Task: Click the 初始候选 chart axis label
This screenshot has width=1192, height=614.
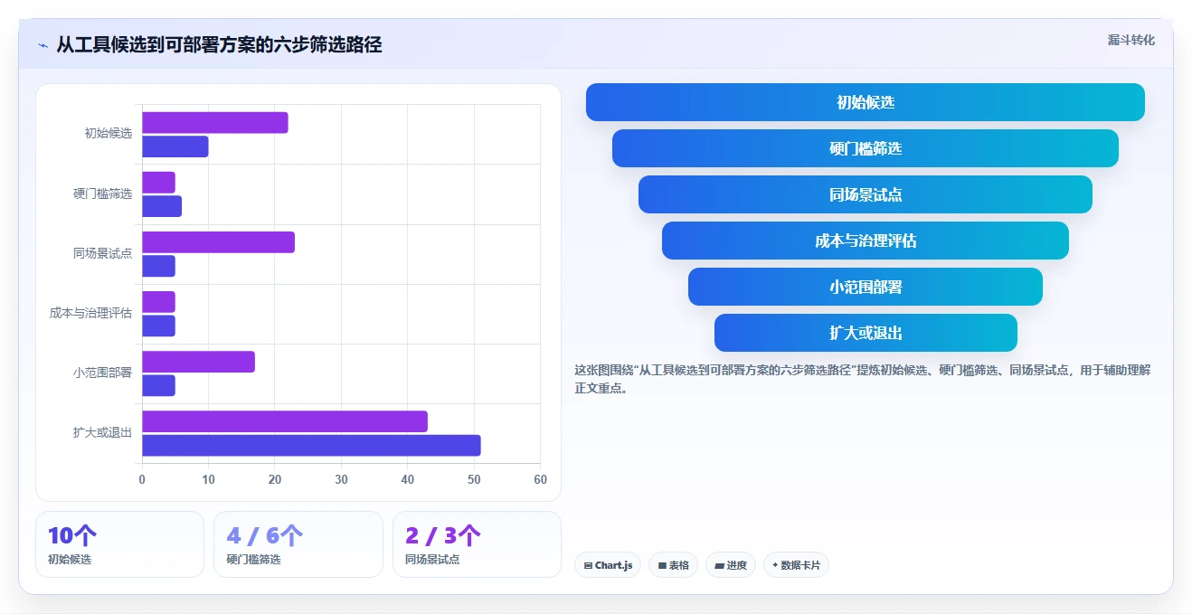Action: [109, 133]
